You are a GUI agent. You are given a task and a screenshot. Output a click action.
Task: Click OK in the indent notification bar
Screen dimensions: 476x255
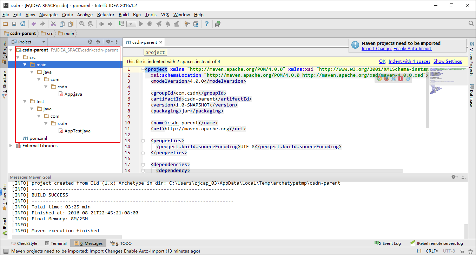[382, 61]
